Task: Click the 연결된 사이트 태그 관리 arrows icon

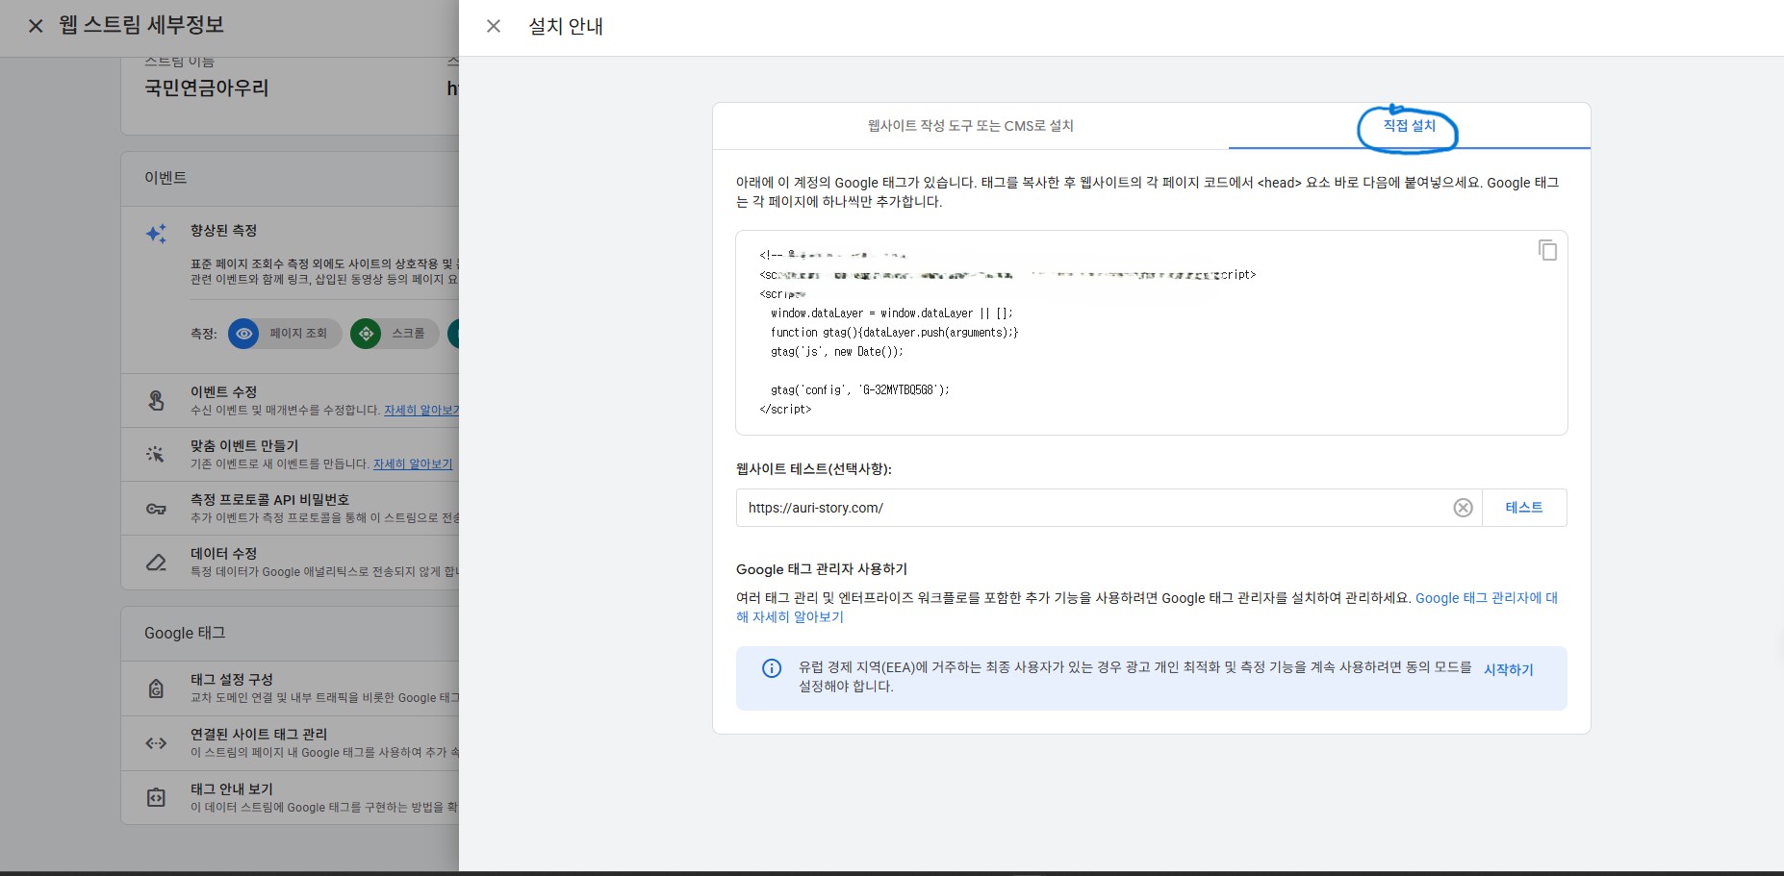Action: point(157,741)
